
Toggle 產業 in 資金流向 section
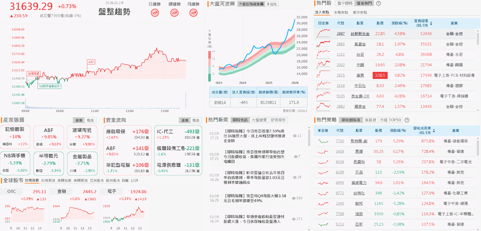tap(185, 120)
